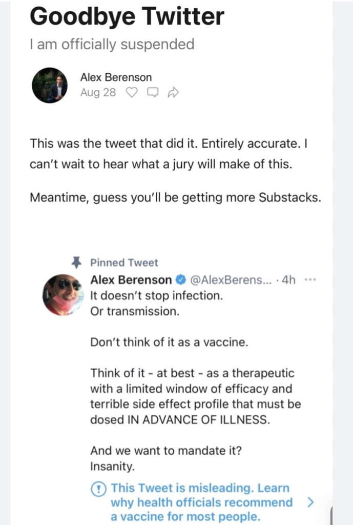
Task: Expand the misleading notice with the right chevron
Action: click(309, 502)
